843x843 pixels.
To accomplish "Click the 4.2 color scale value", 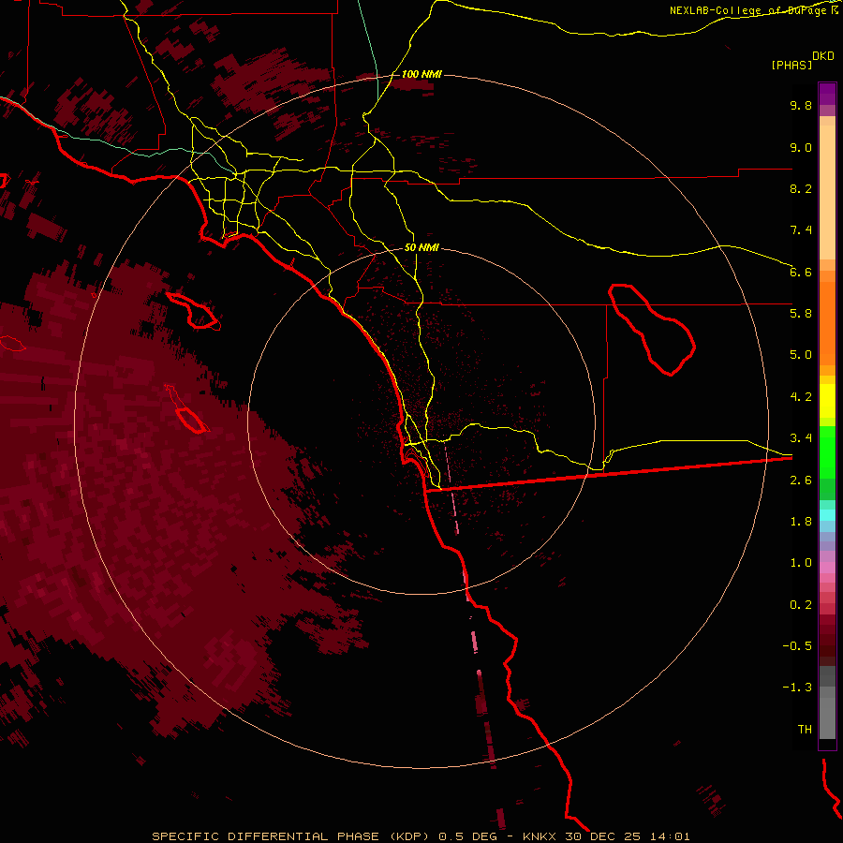I will pos(801,397).
